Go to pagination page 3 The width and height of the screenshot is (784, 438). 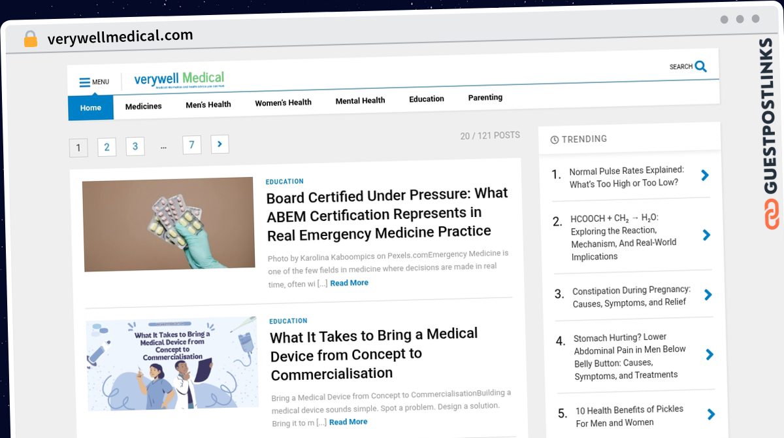click(135, 146)
